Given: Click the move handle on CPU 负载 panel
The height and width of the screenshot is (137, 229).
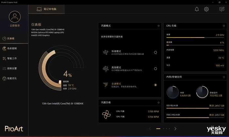Looking at the screenshot, I should click(x=224, y=26).
